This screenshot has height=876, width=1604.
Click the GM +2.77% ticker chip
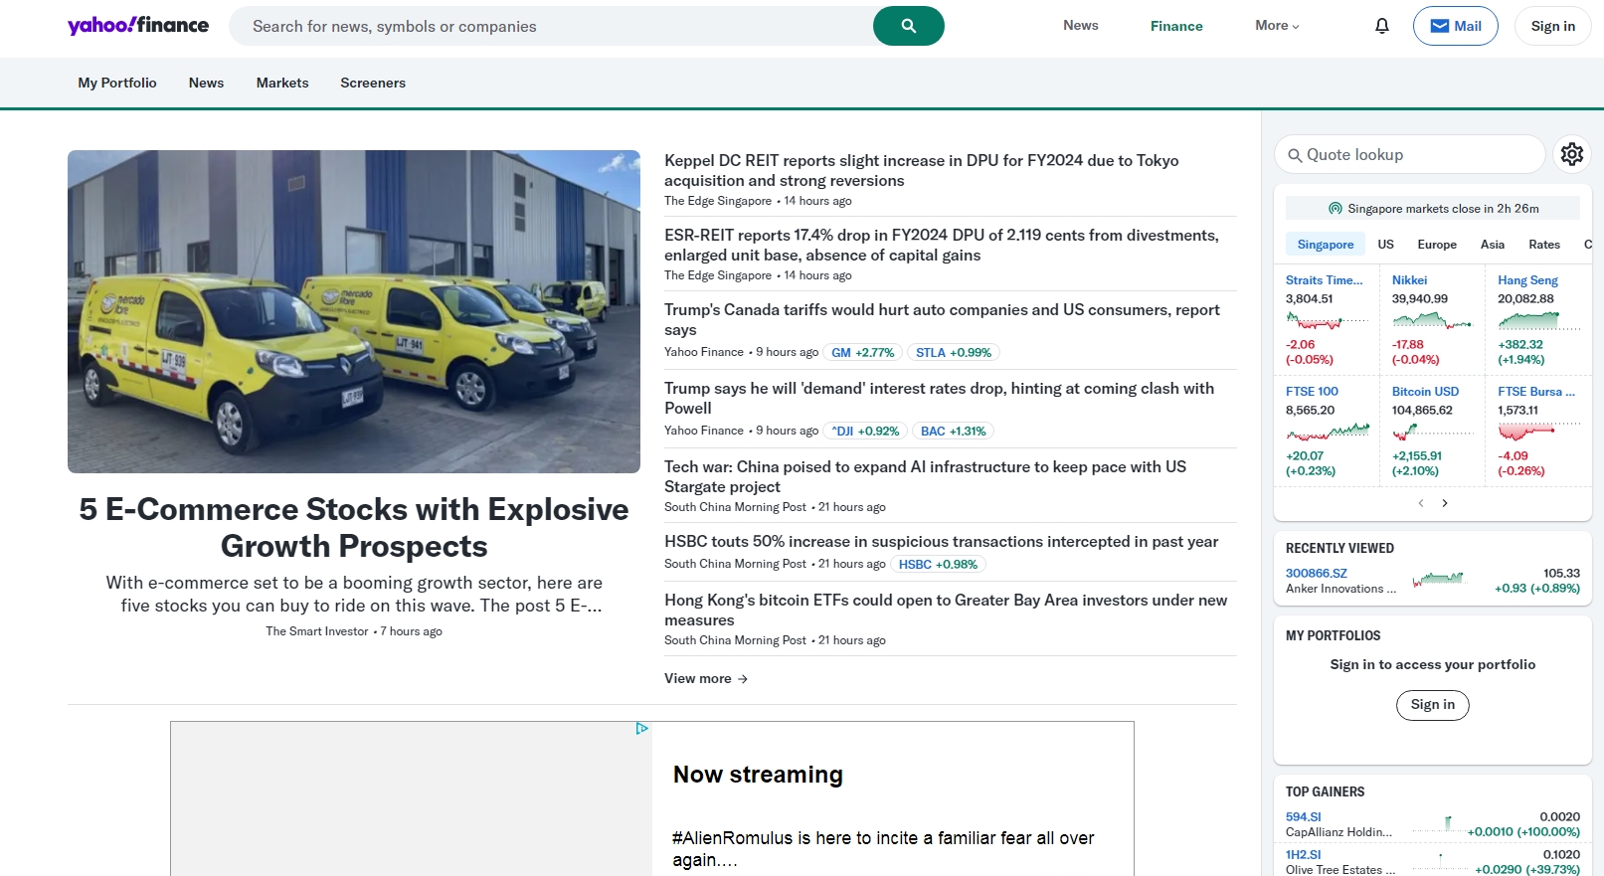tap(862, 353)
